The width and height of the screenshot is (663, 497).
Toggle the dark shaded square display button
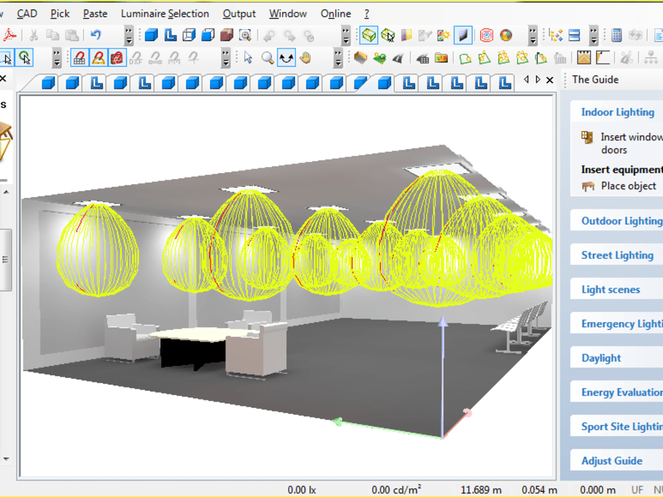coord(463,35)
